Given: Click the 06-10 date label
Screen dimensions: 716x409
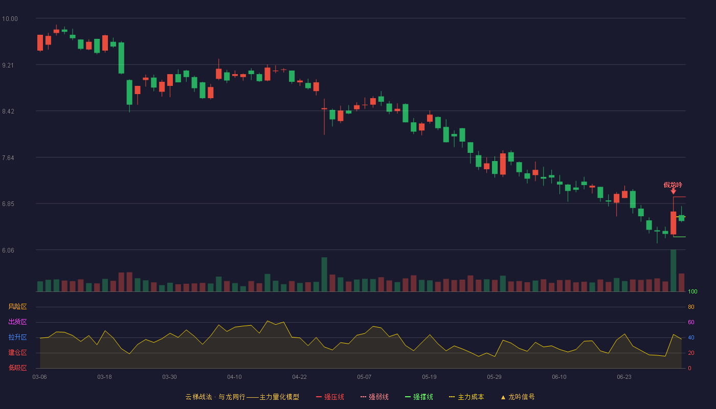Looking at the screenshot, I should pos(559,377).
